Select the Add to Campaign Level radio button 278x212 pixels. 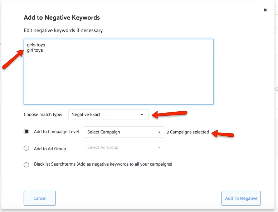(x=26, y=131)
